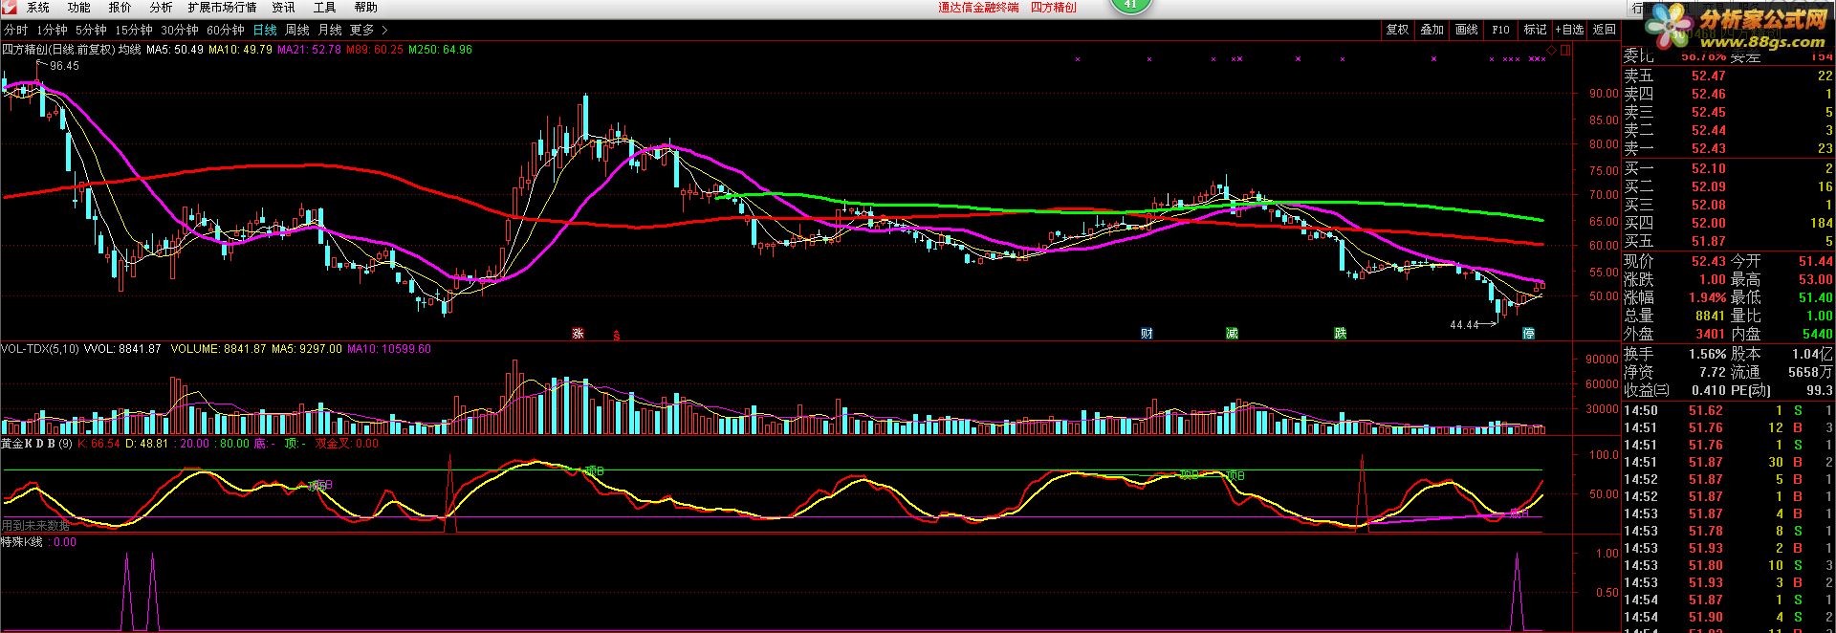Click the 复权 button
This screenshot has width=1836, height=633.
tap(1398, 30)
